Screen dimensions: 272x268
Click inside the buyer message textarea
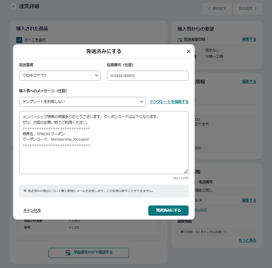click(x=104, y=143)
